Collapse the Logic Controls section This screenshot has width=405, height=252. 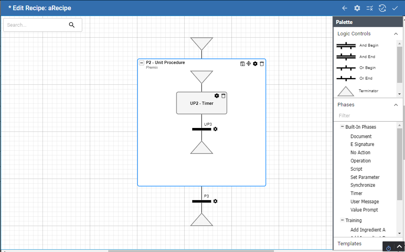click(396, 34)
